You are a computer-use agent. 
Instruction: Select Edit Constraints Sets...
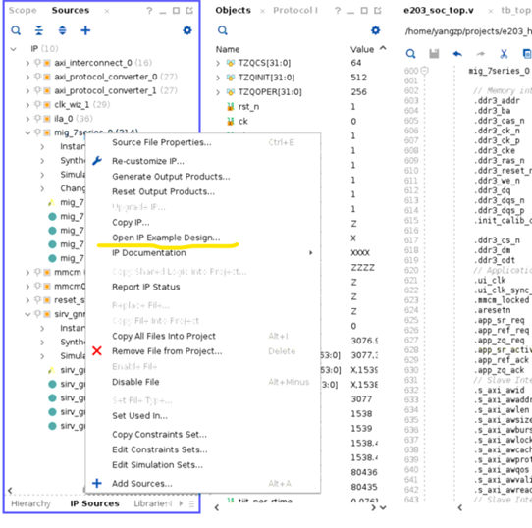tap(203, 449)
